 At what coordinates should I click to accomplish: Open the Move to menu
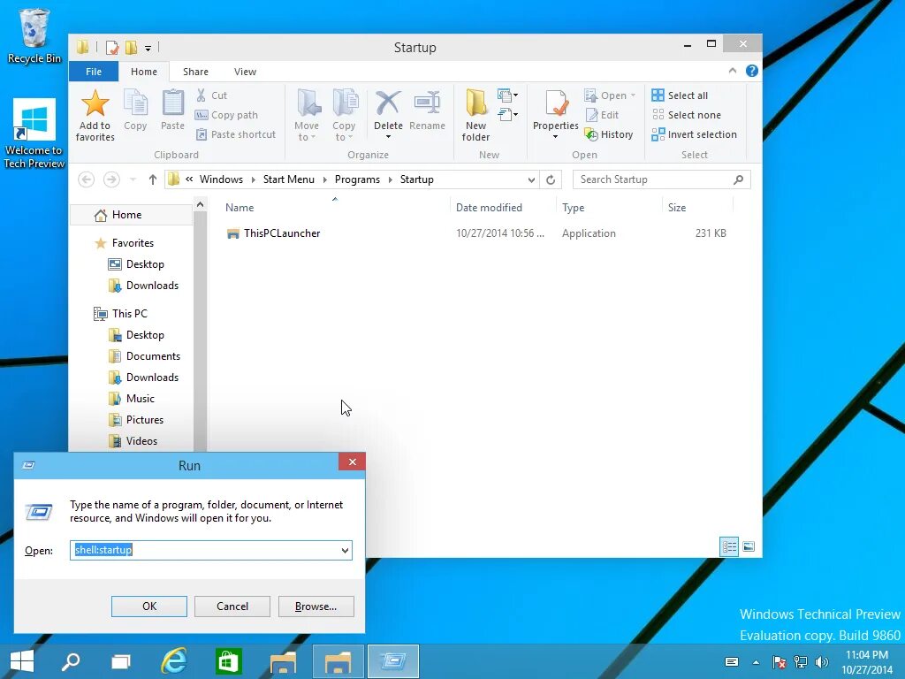click(x=307, y=116)
